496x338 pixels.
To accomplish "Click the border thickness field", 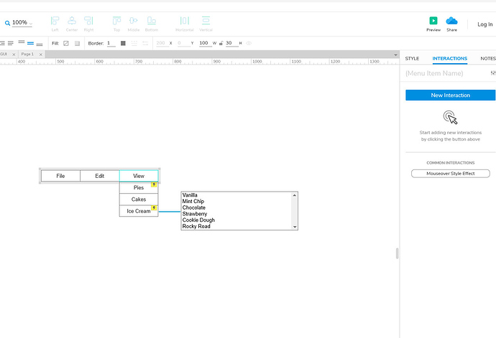I will (111, 43).
